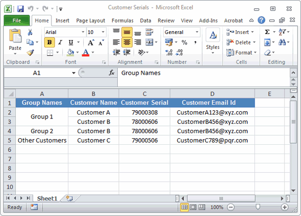Open the General number format dropdown
The image size is (301, 216).
pos(197,32)
